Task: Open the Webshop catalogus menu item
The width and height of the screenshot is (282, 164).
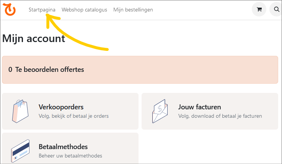Action: point(84,10)
